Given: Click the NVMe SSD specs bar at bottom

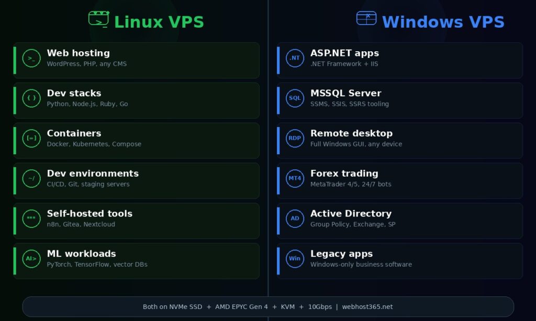Looking at the screenshot, I should [x=268, y=307].
